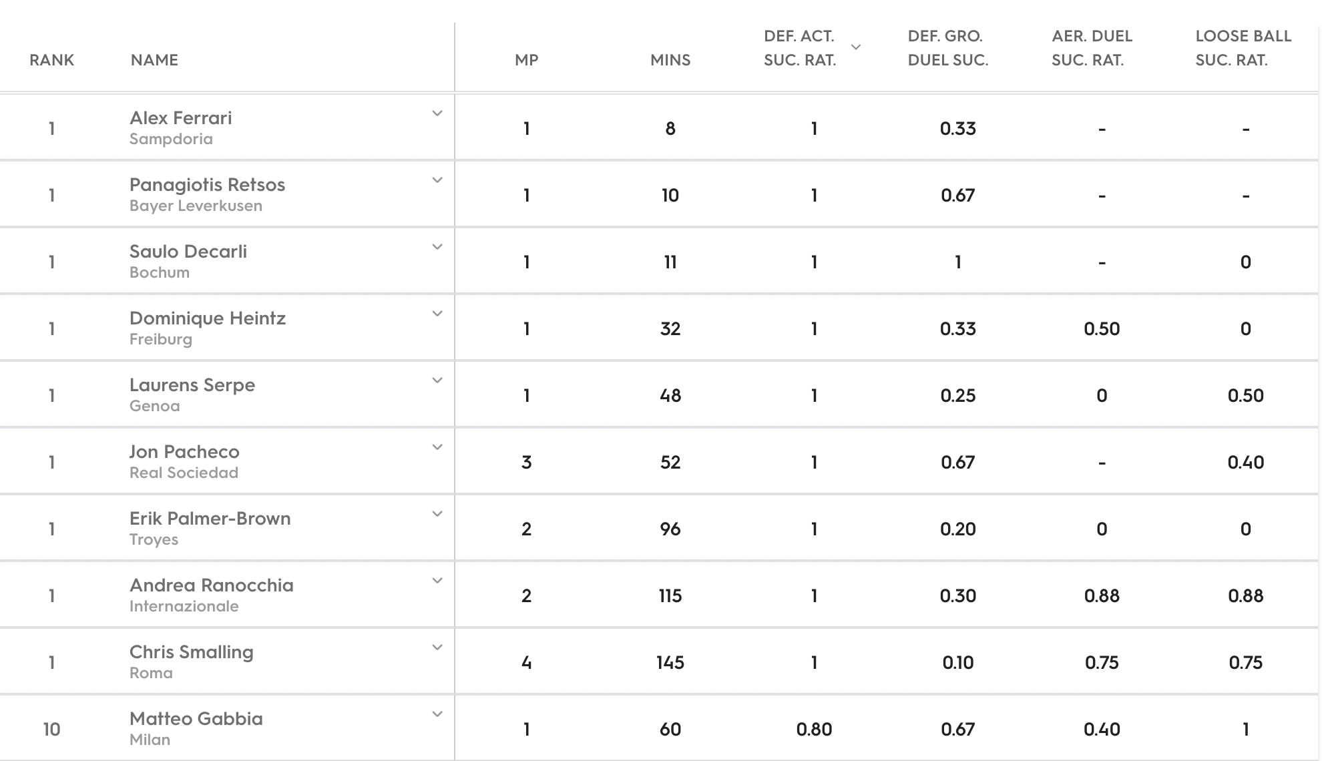The width and height of the screenshot is (1322, 761).
Task: Open Chris Smalling details chevron
Action: coord(437,648)
